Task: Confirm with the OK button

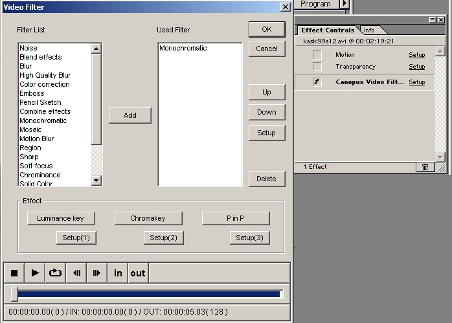Action: tap(267, 29)
